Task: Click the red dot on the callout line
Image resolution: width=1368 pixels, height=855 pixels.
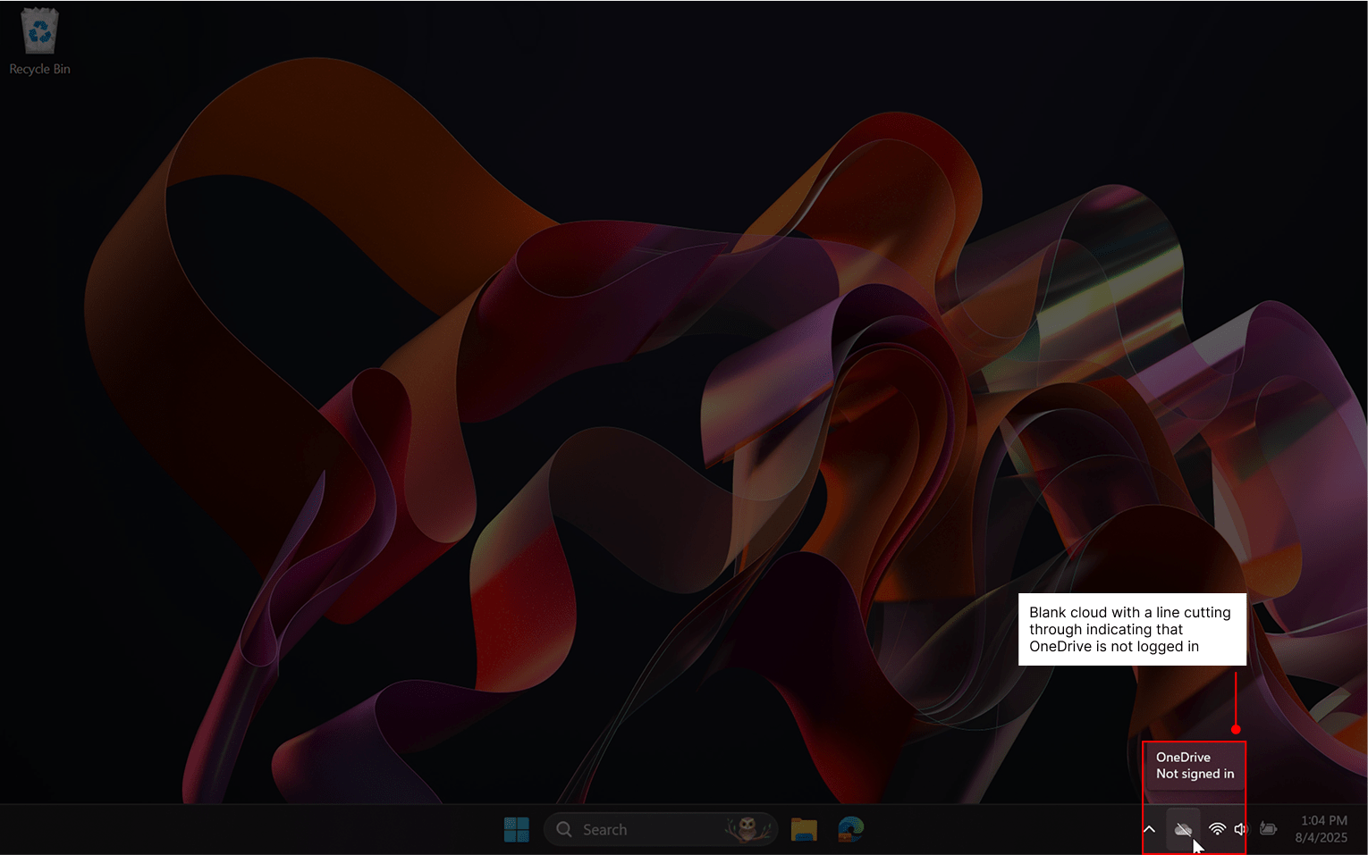Action: (1236, 729)
